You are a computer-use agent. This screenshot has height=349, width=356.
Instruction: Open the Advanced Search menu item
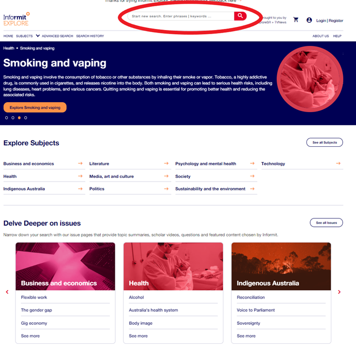(57, 36)
